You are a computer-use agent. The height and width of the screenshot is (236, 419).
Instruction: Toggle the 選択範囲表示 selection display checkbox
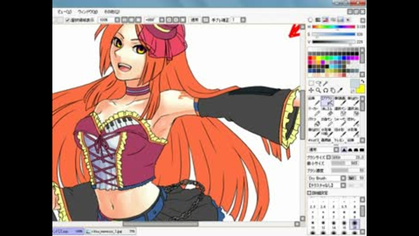tap(68, 20)
